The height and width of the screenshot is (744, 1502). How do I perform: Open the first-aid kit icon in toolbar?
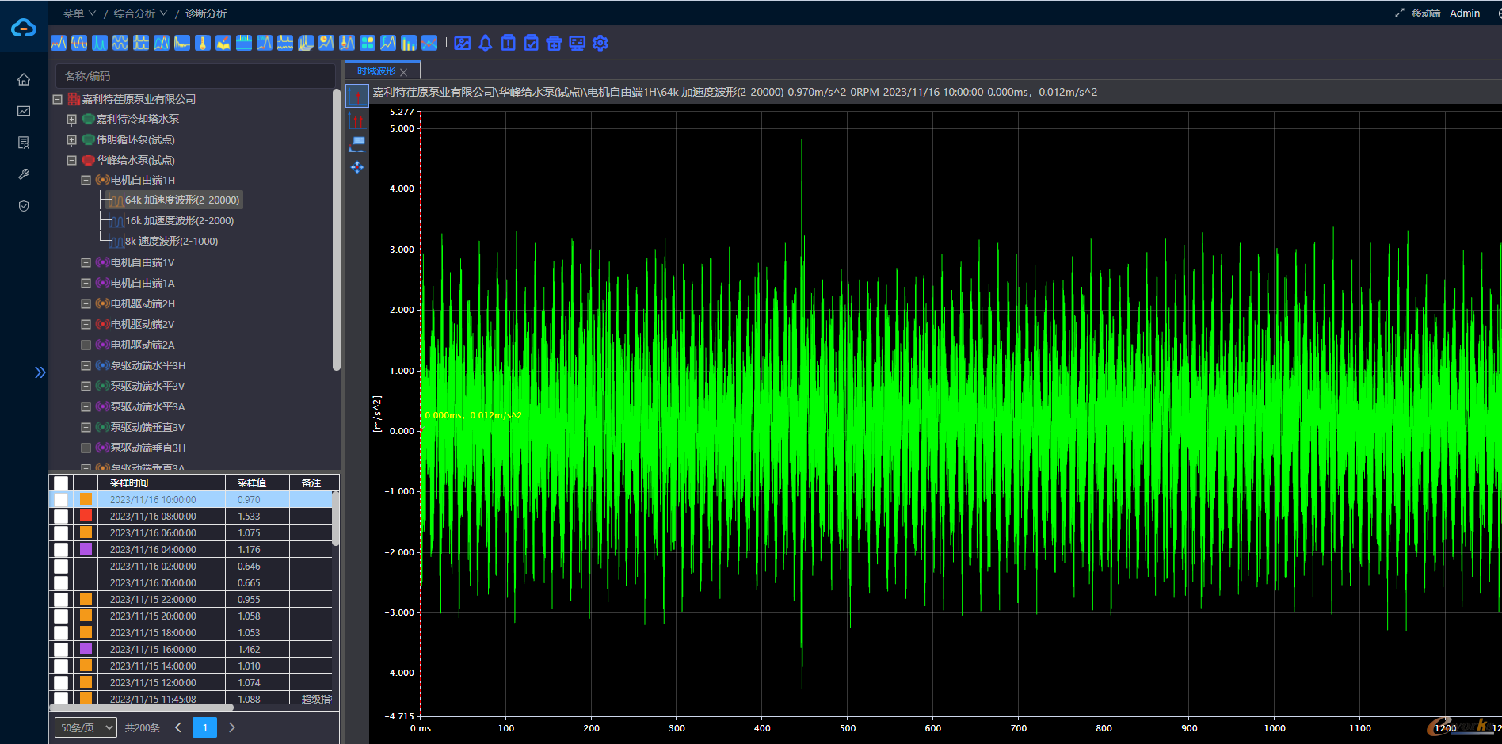tap(555, 43)
